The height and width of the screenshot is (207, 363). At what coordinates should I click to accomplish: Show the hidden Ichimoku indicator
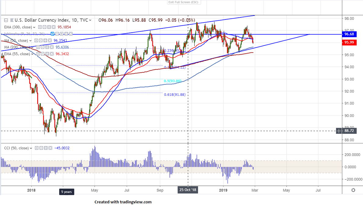pos(52,34)
